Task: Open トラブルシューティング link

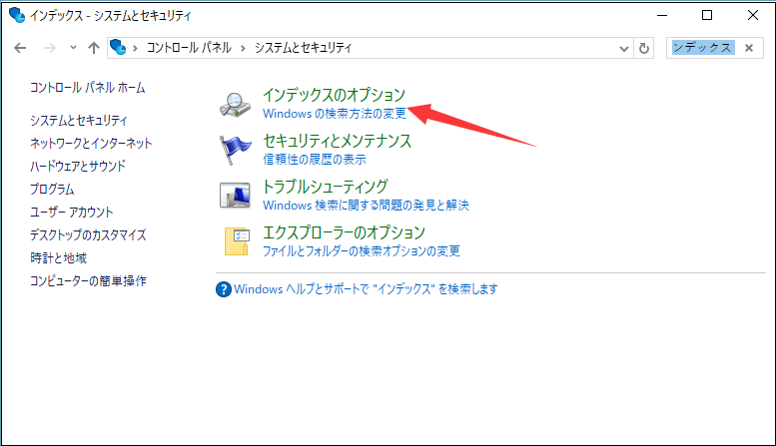Action: (x=325, y=187)
